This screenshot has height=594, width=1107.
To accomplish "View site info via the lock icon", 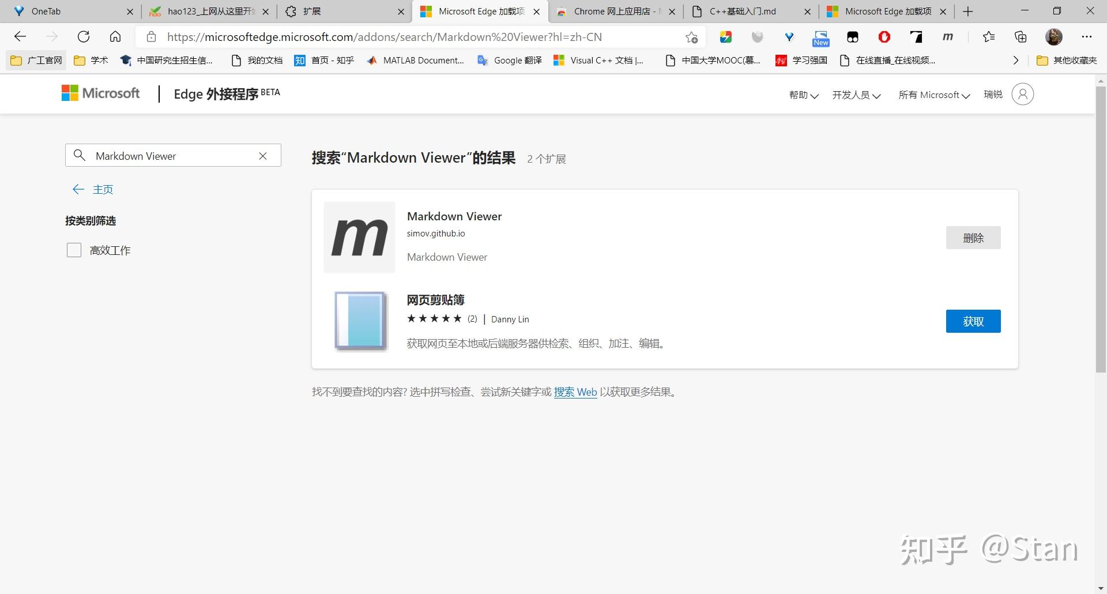I will (x=151, y=37).
